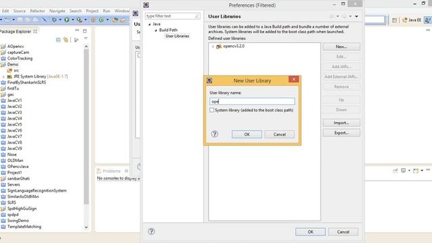
Task: Open the Run button dropdown arrow
Action: (x=73, y=20)
